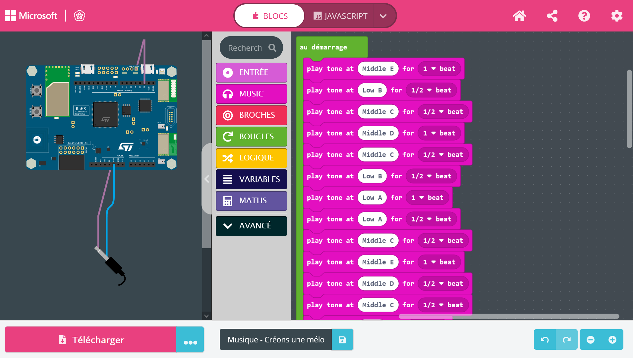This screenshot has width=633, height=358.
Task: Click the project name input field
Action: tap(275, 339)
